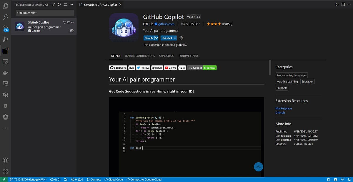Open notifications bell in status bar
353x182 pixels.
coord(349,179)
